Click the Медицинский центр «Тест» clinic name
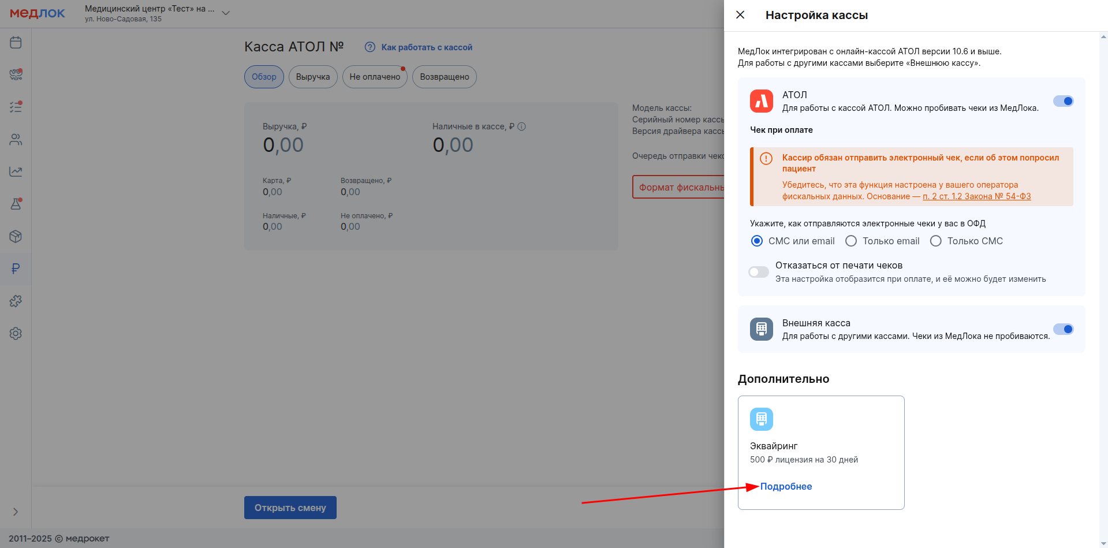 [150, 9]
